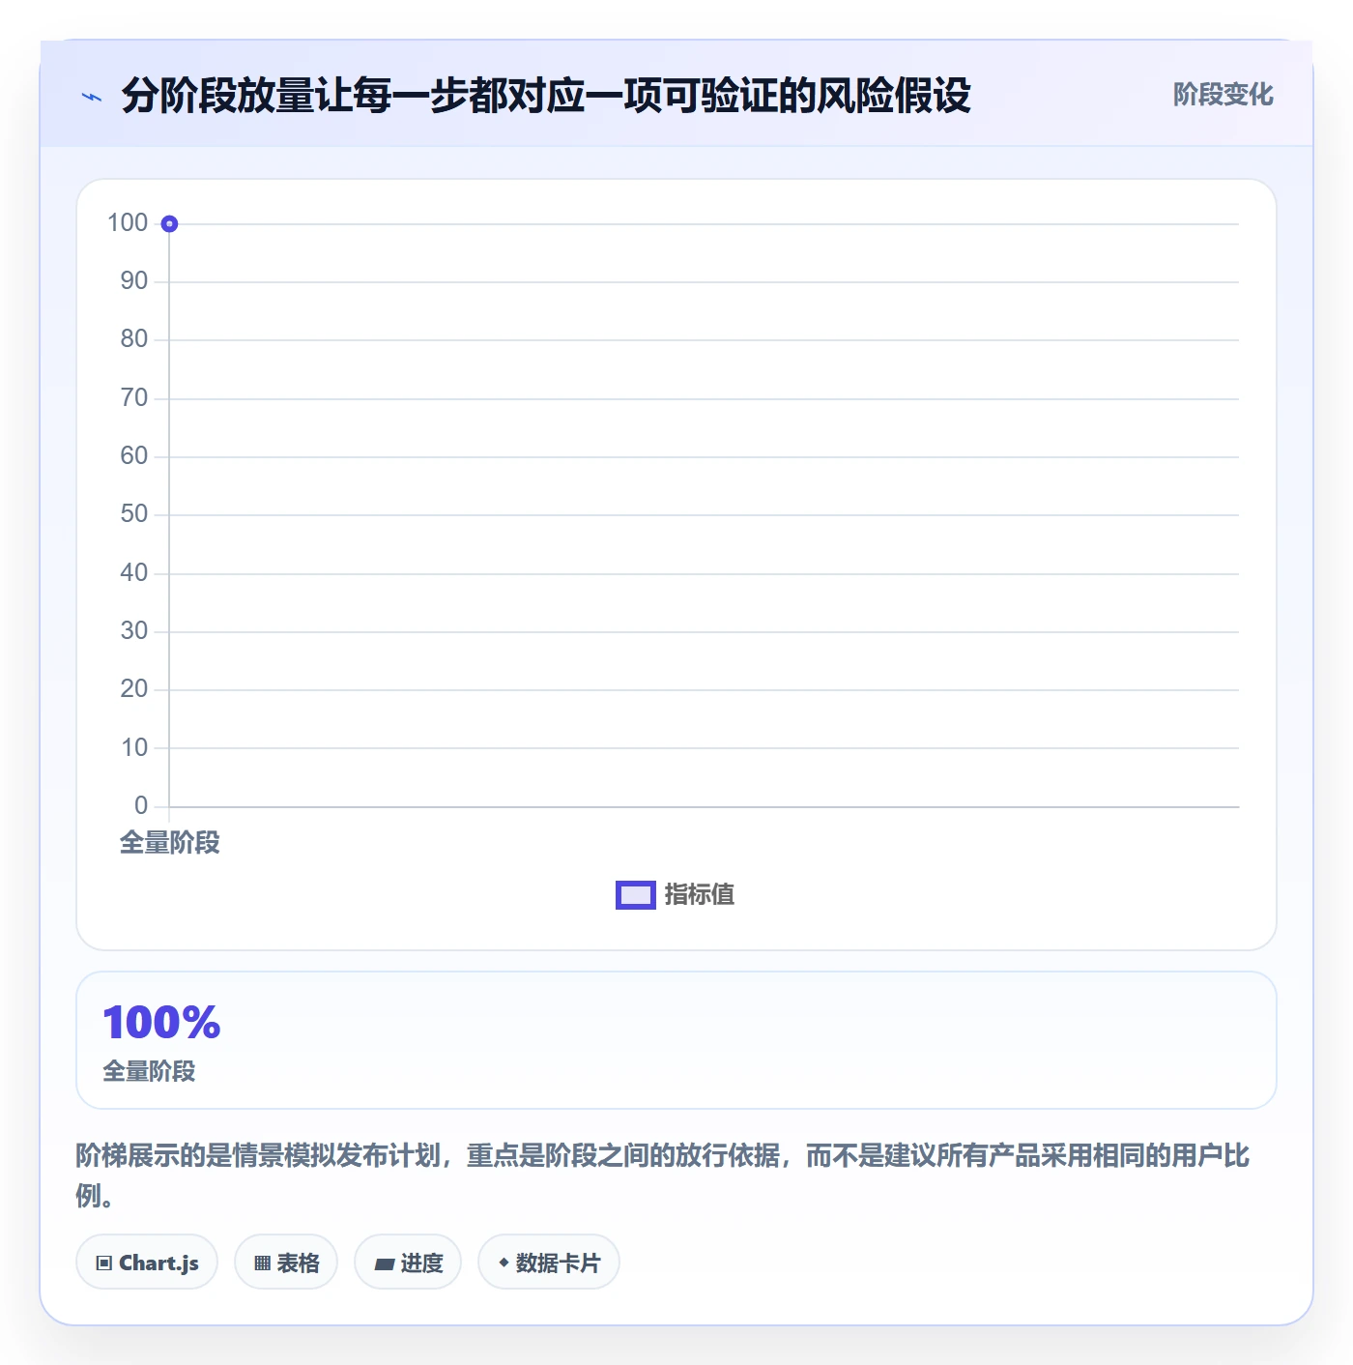Click the y-axis label 50

(x=134, y=514)
